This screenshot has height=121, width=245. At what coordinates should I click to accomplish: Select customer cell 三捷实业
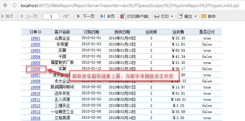62,106
